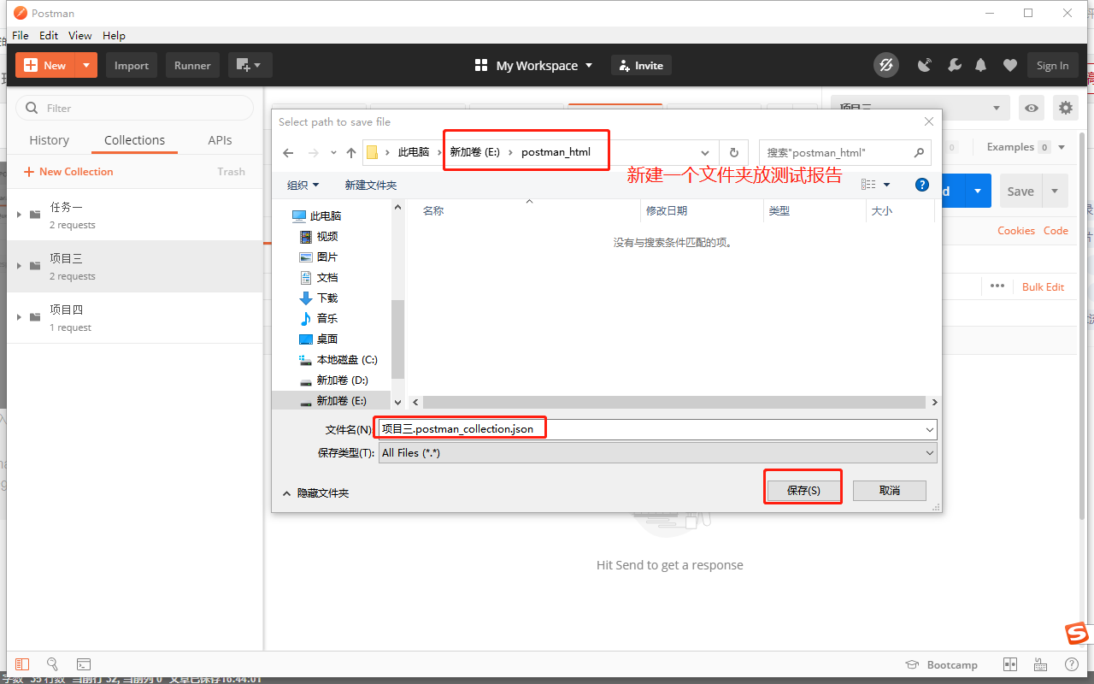Open Manage Environments with the gear icon
The image size is (1094, 684).
pyautogui.click(x=1065, y=108)
